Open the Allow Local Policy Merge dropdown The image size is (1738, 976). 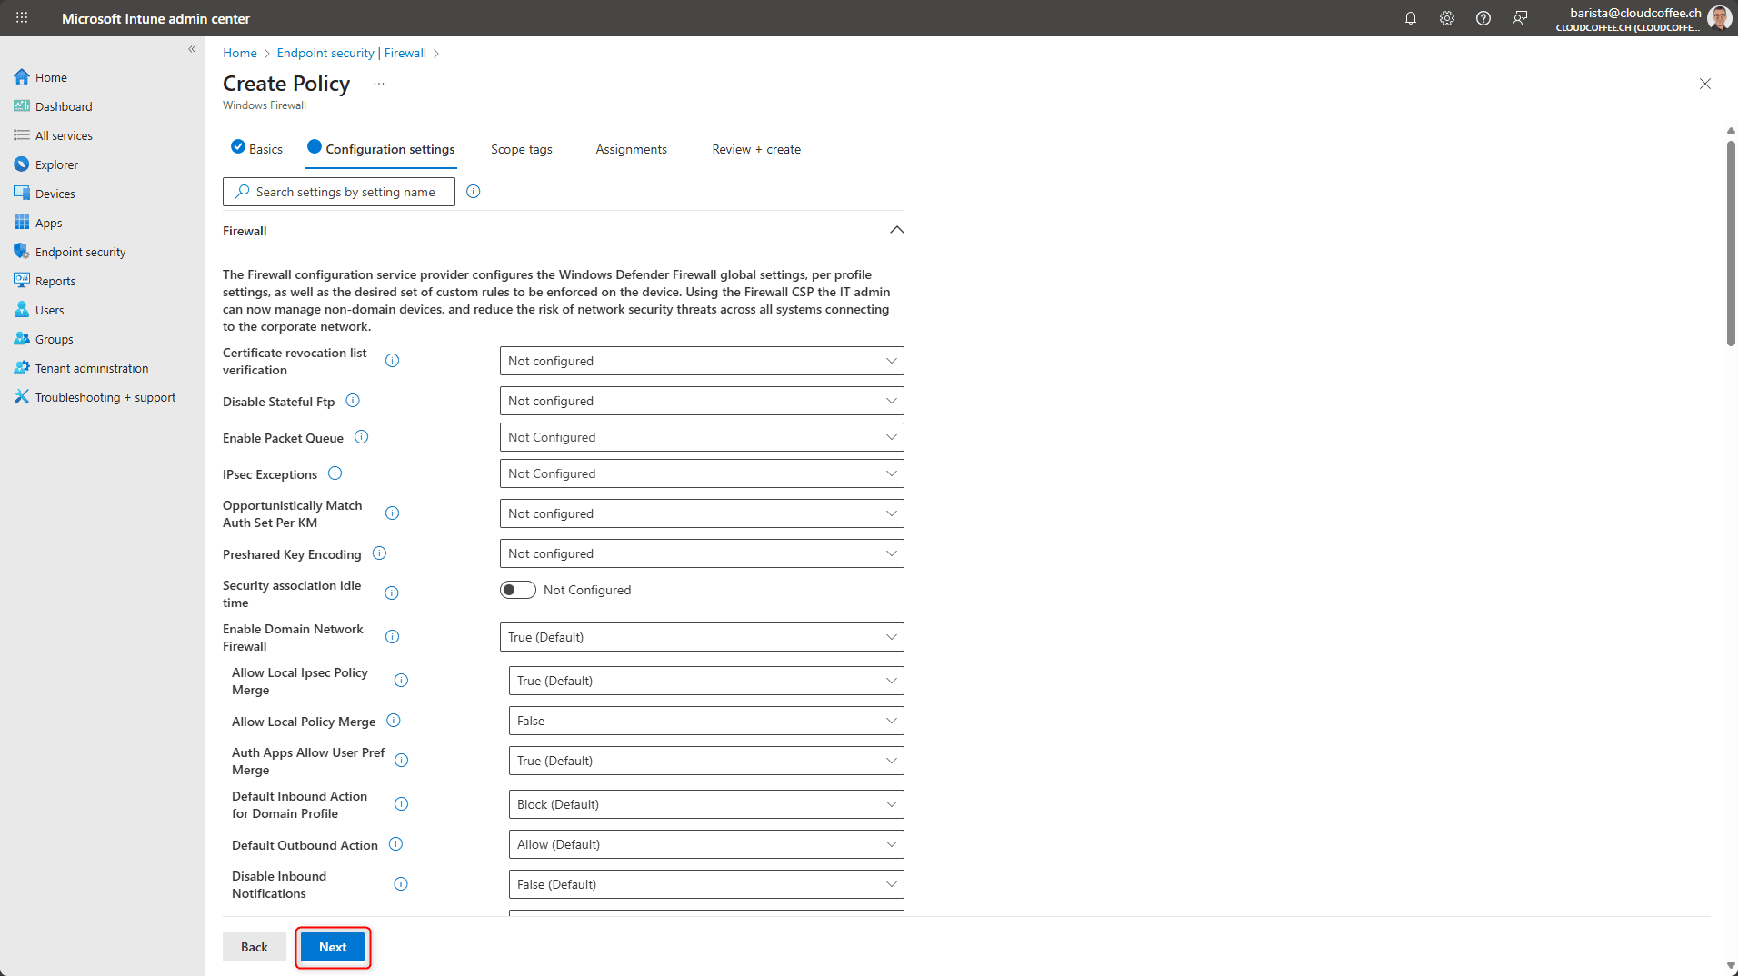pos(705,721)
